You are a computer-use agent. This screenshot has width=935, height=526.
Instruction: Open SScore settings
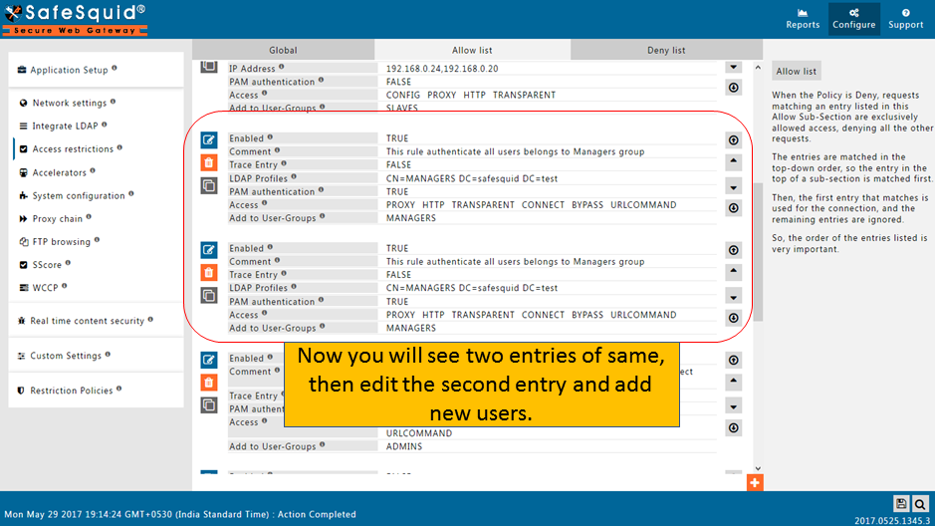(x=47, y=265)
